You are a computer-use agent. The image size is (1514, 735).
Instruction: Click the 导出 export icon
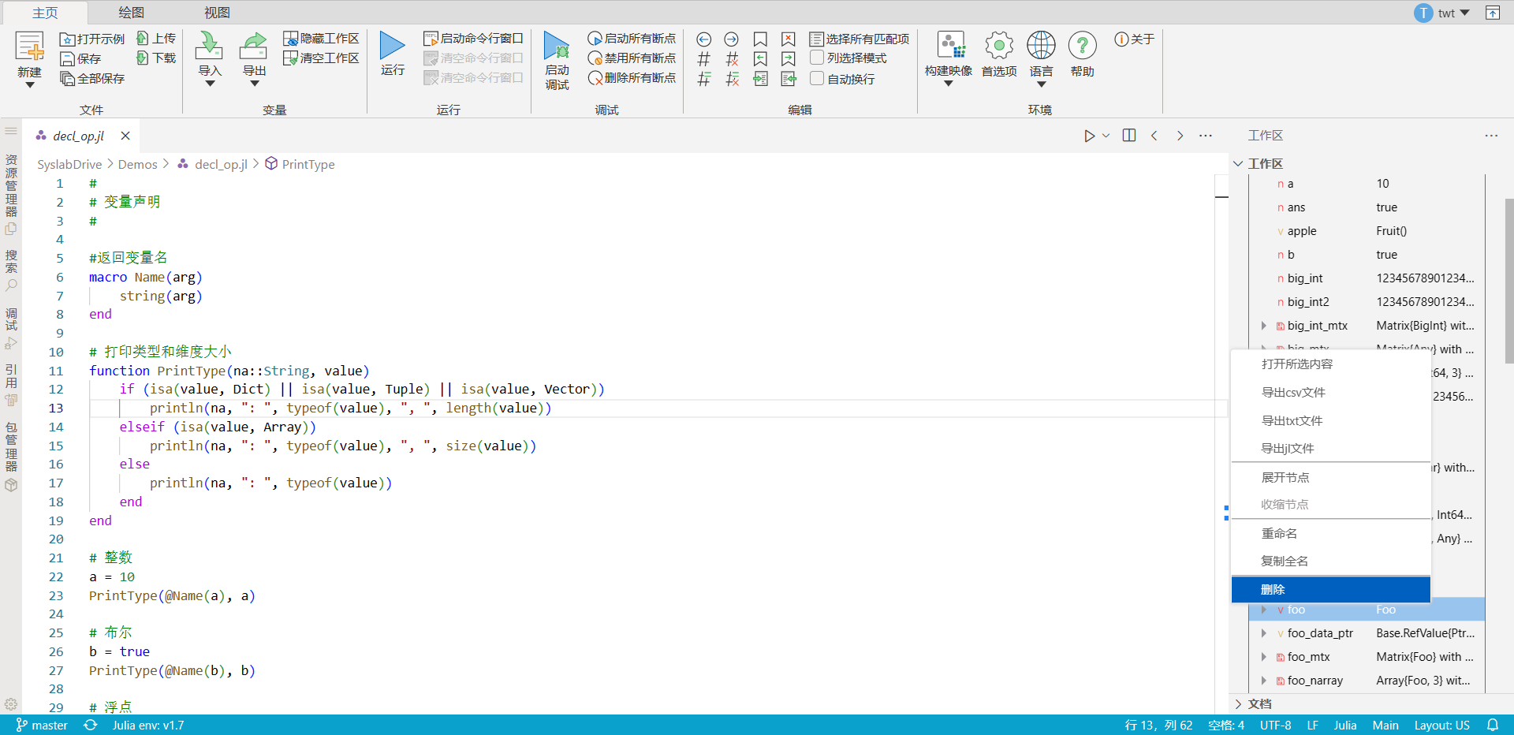click(x=253, y=46)
